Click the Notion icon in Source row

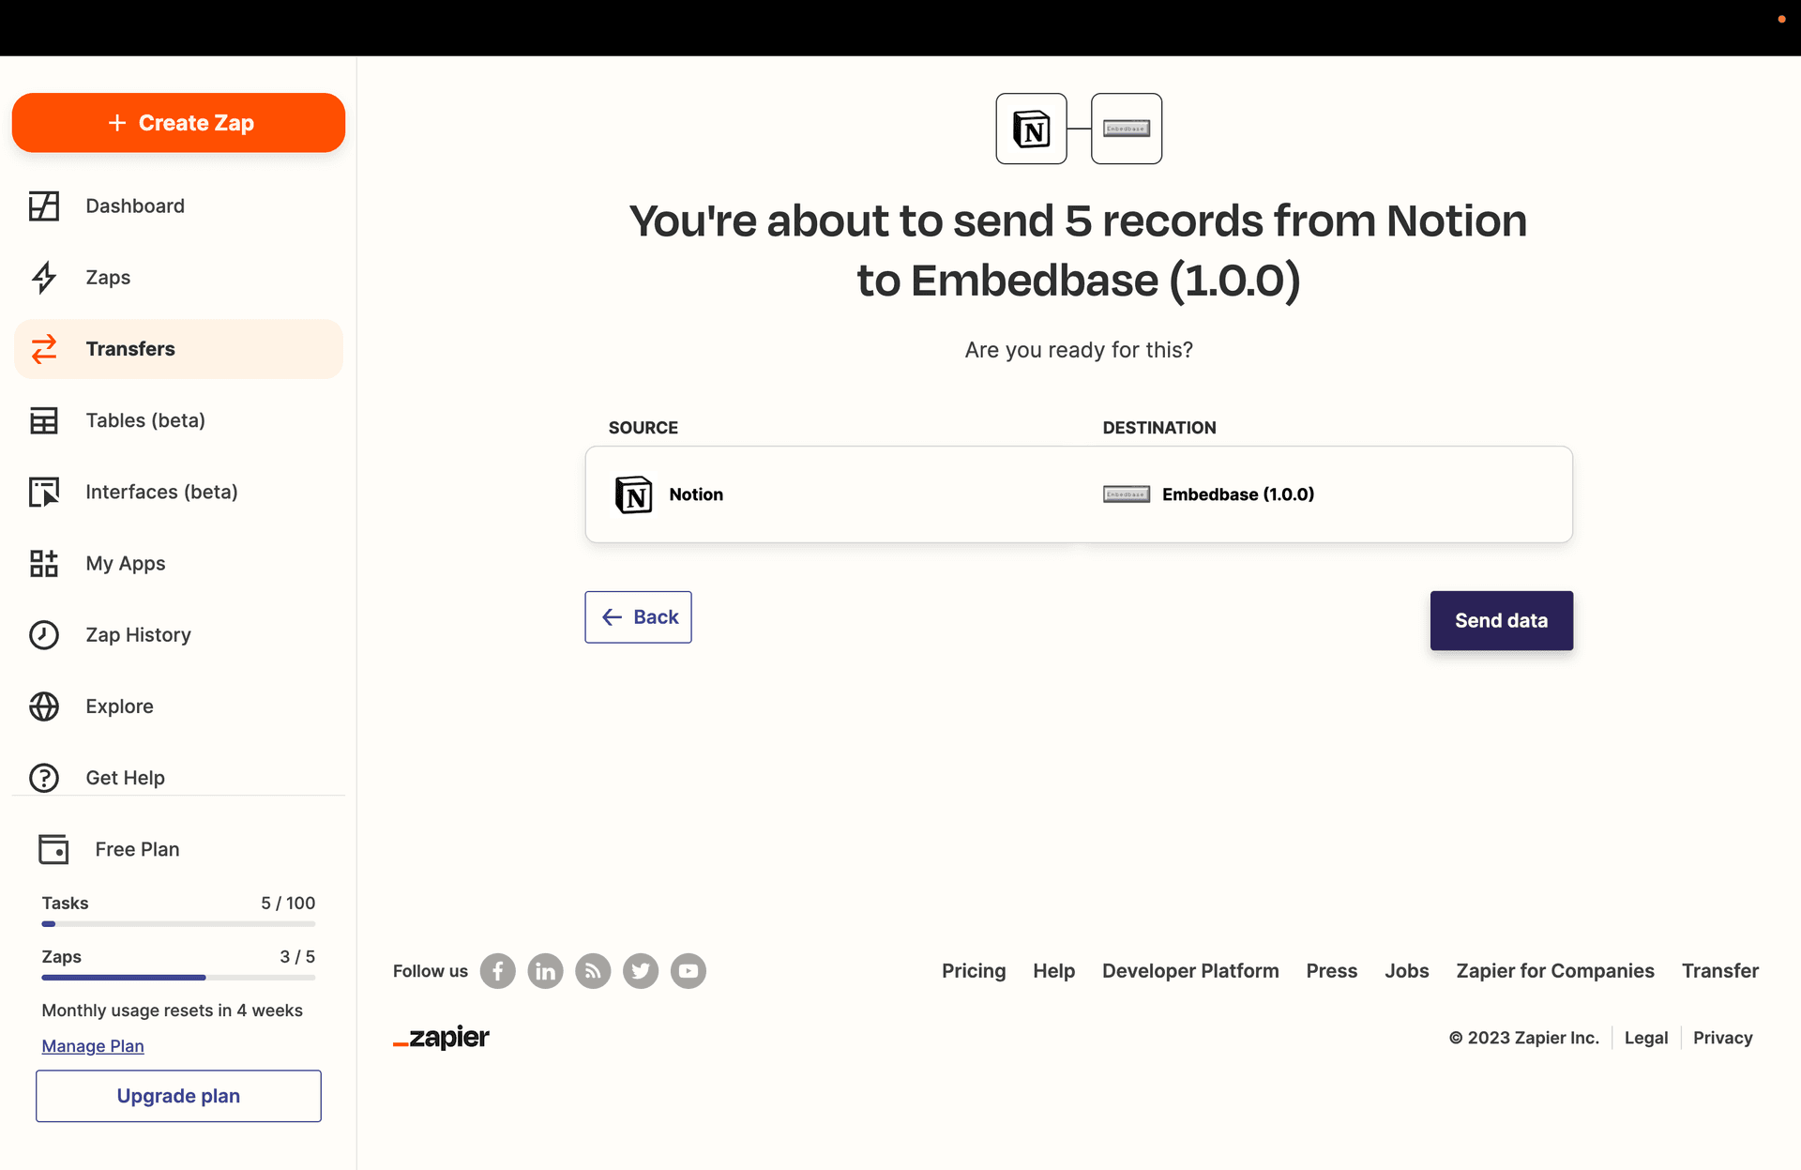pos(634,494)
